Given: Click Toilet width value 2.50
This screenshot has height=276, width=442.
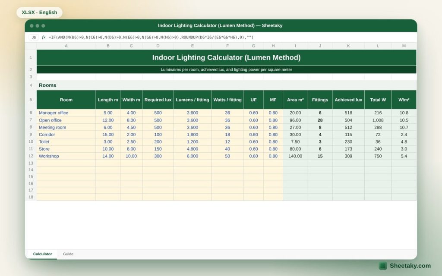Looking at the screenshot, I should coord(131,141).
